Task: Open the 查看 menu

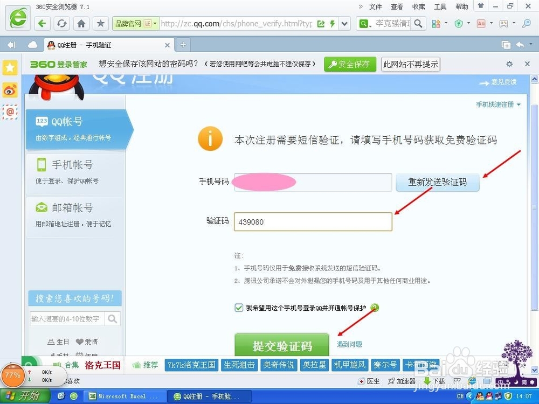Action: tap(397, 6)
